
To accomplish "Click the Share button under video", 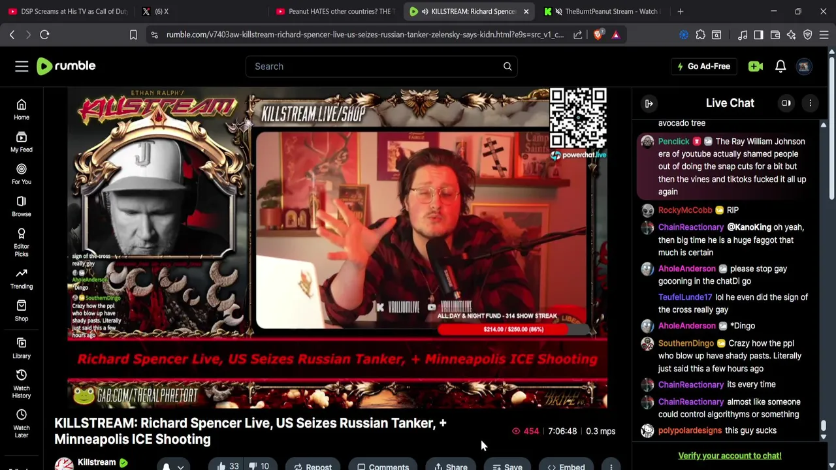I will (451, 465).
